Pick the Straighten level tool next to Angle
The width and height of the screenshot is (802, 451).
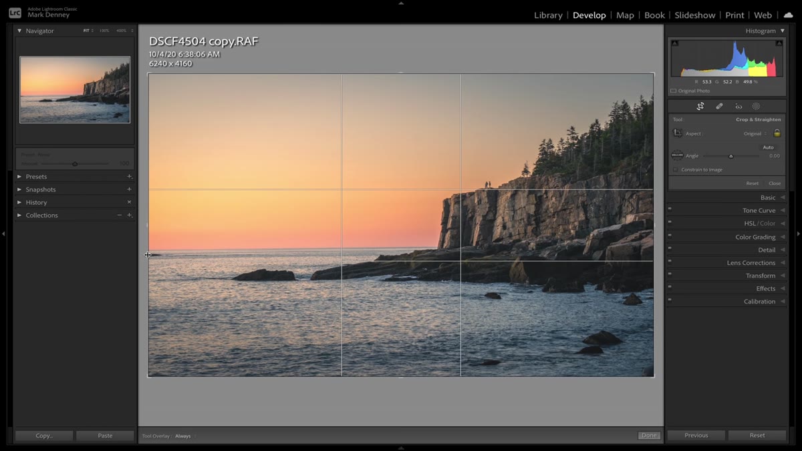pos(678,155)
